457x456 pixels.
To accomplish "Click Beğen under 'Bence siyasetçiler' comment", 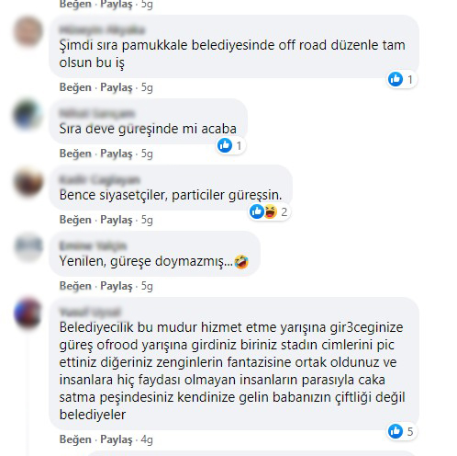I will pyautogui.click(x=75, y=220).
